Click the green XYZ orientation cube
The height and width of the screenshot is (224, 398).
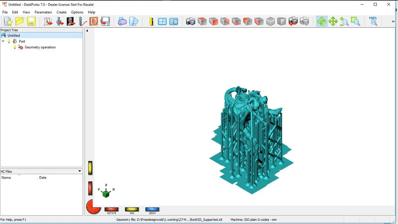click(x=106, y=193)
